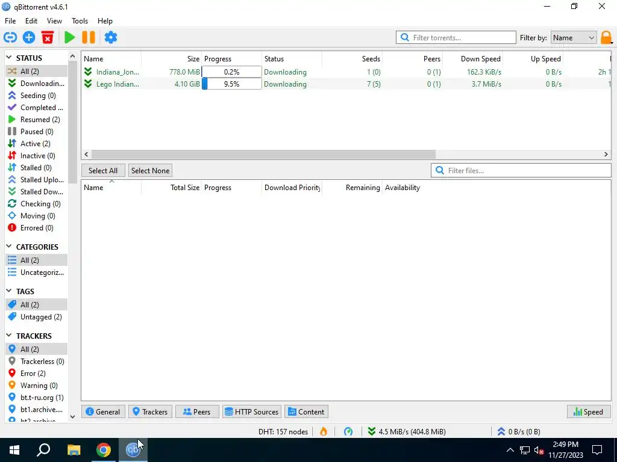This screenshot has height=462, width=617.
Task: Select the Inactive (0) filter
Action: (36, 156)
